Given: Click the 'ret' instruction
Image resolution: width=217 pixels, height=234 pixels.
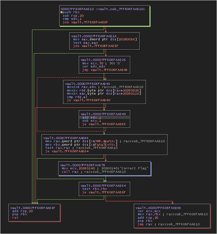Looking at the screenshot, I should [x=15, y=218].
